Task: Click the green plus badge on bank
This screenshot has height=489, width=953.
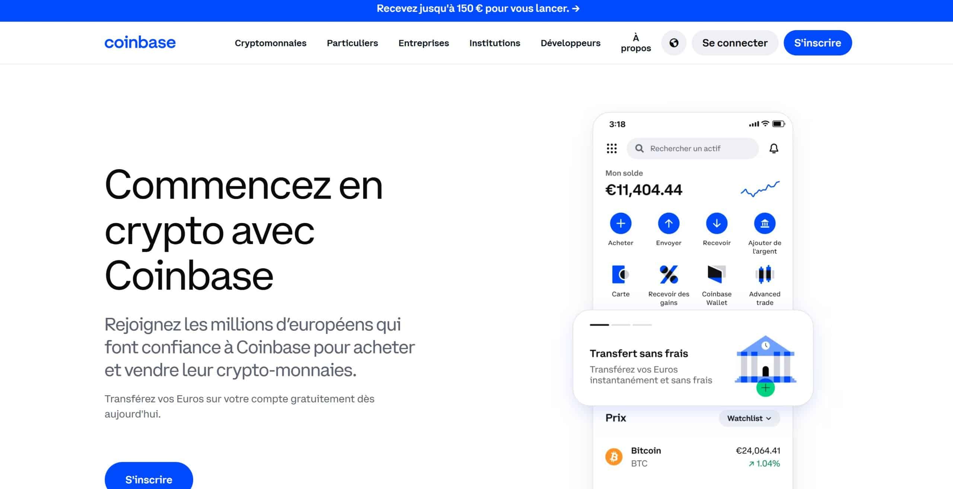Action: (765, 388)
